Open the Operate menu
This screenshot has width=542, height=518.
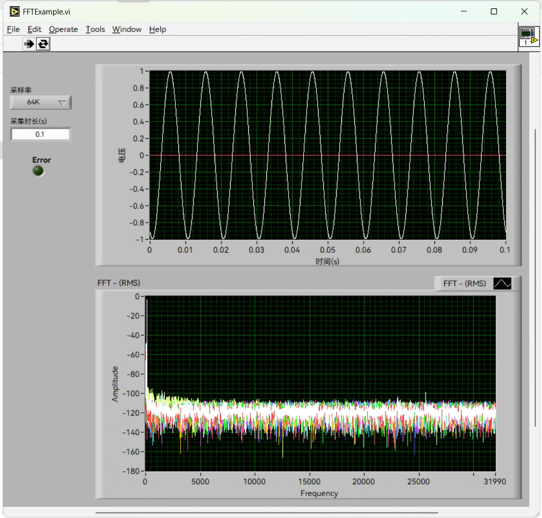[x=63, y=29]
